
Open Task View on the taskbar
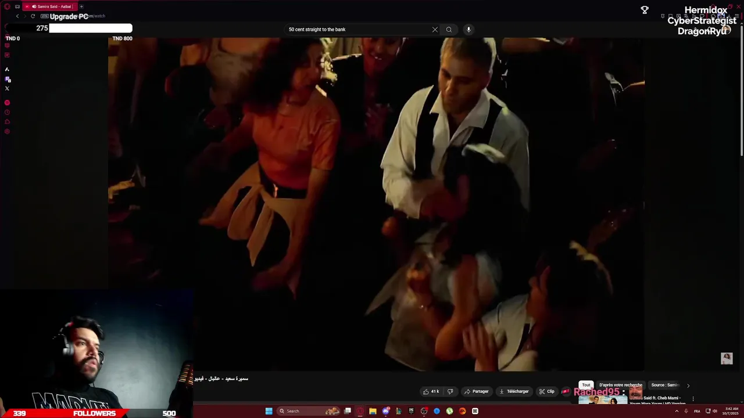(x=348, y=411)
